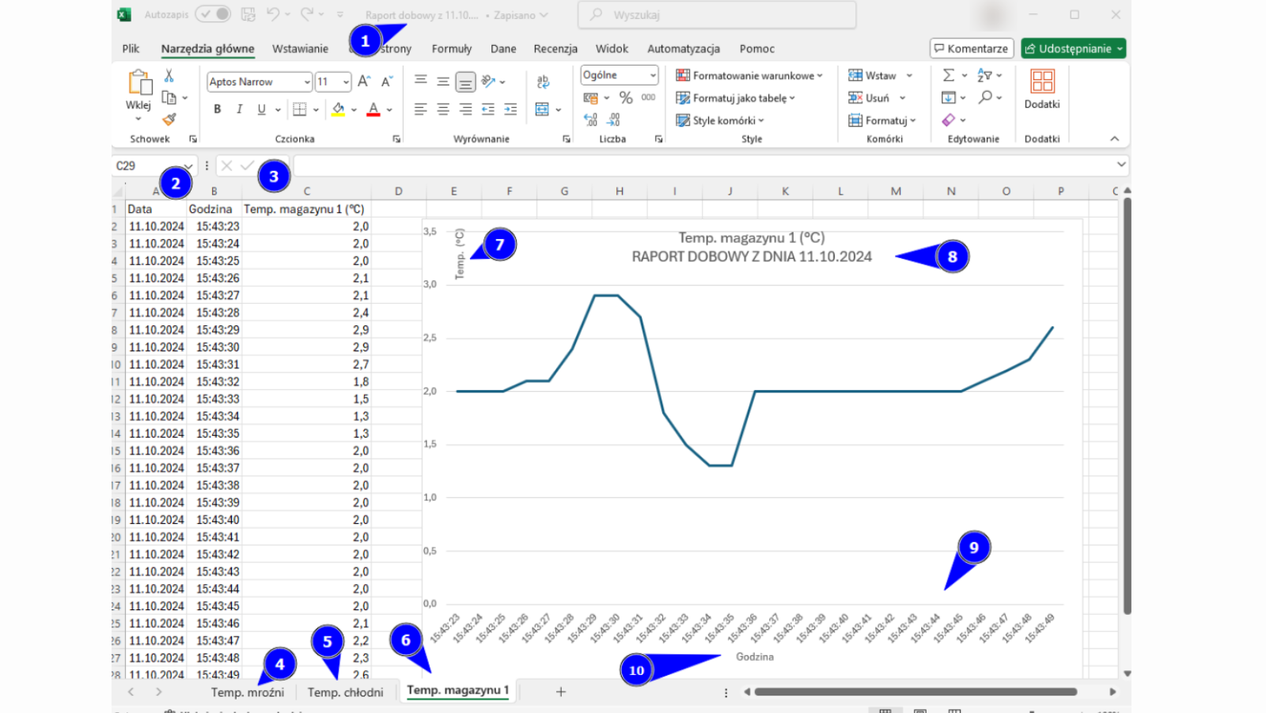Image resolution: width=1266 pixels, height=713 pixels.
Task: Apply bold formatting with B icon
Action: click(217, 109)
